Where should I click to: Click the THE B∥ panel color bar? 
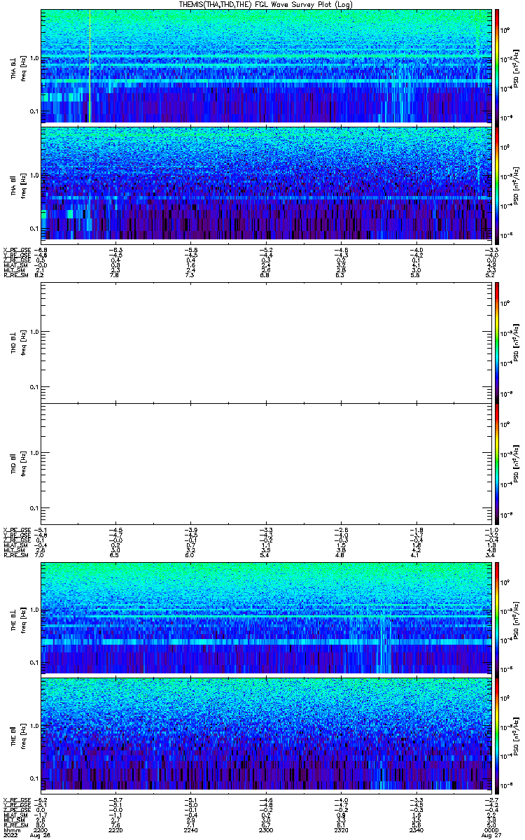coord(497,734)
